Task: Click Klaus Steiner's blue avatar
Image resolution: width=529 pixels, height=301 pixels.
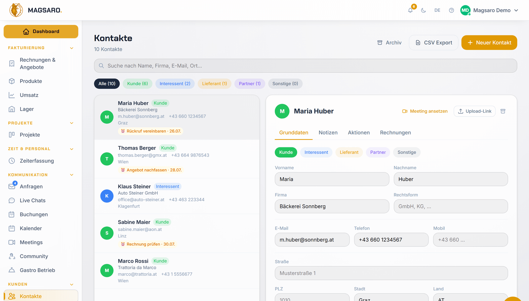Action: coord(107,196)
